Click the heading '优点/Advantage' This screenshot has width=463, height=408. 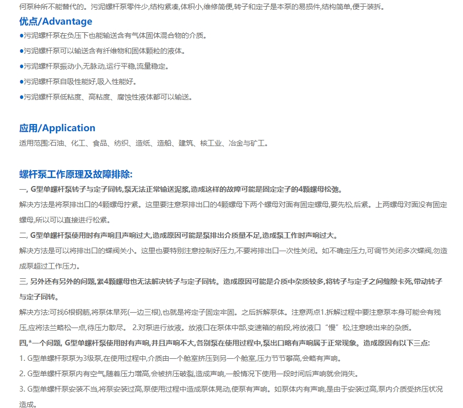pos(56,22)
